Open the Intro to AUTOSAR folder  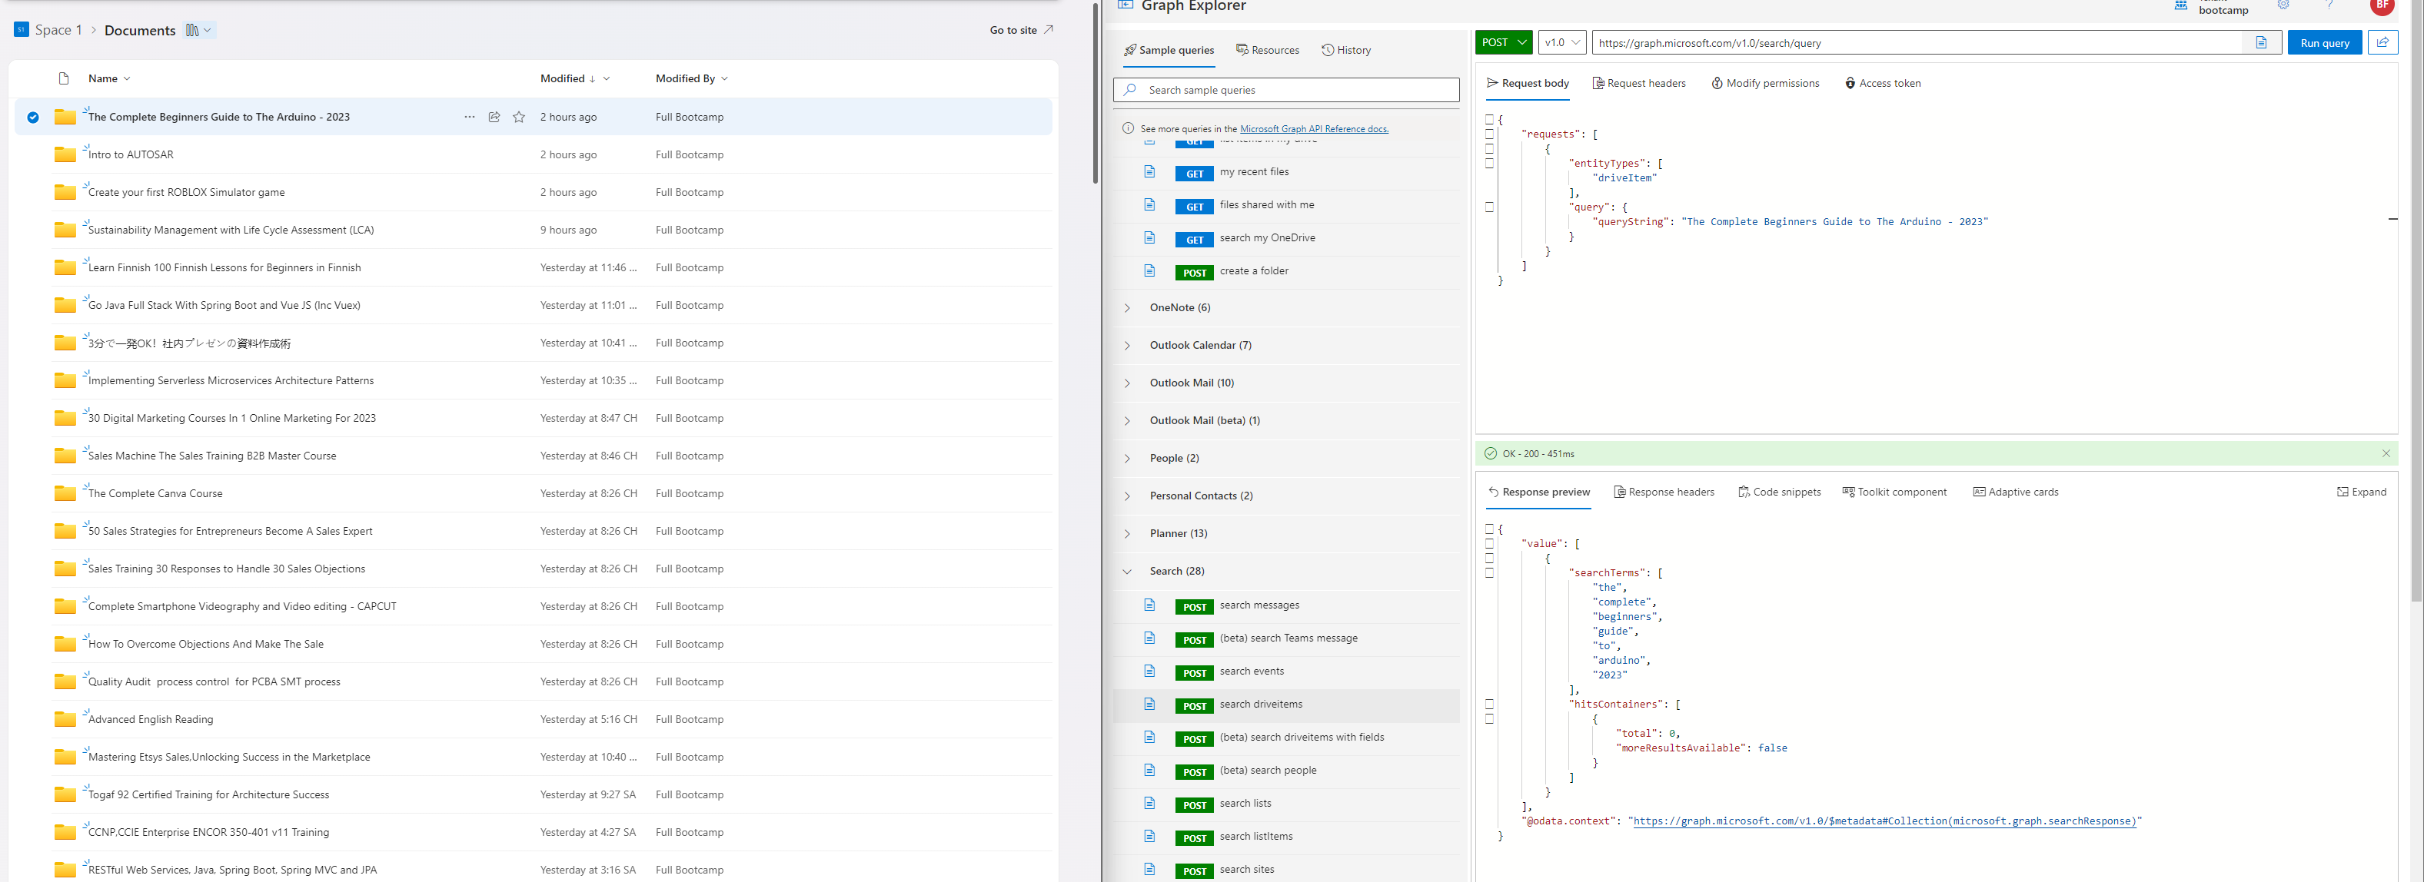(x=131, y=155)
